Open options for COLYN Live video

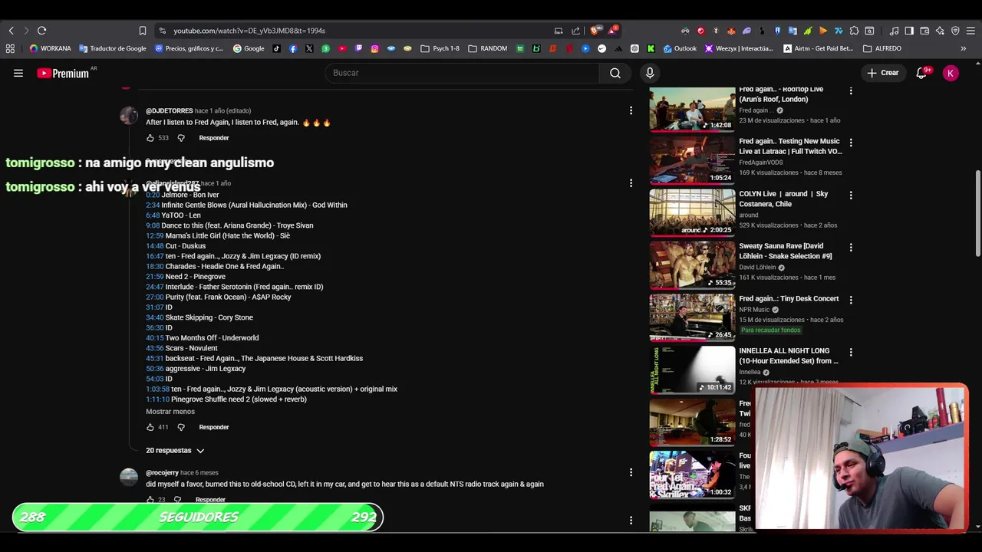850,195
